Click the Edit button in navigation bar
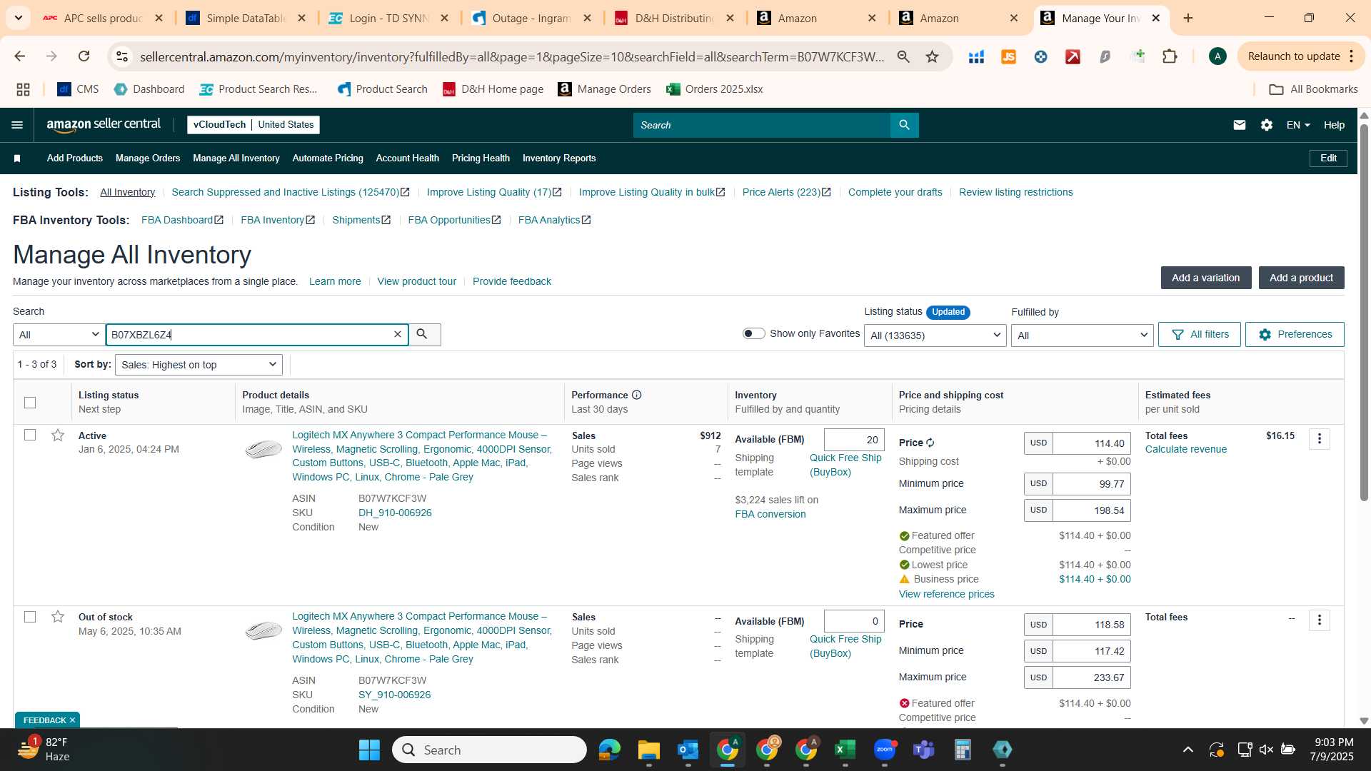 coord(1328,158)
